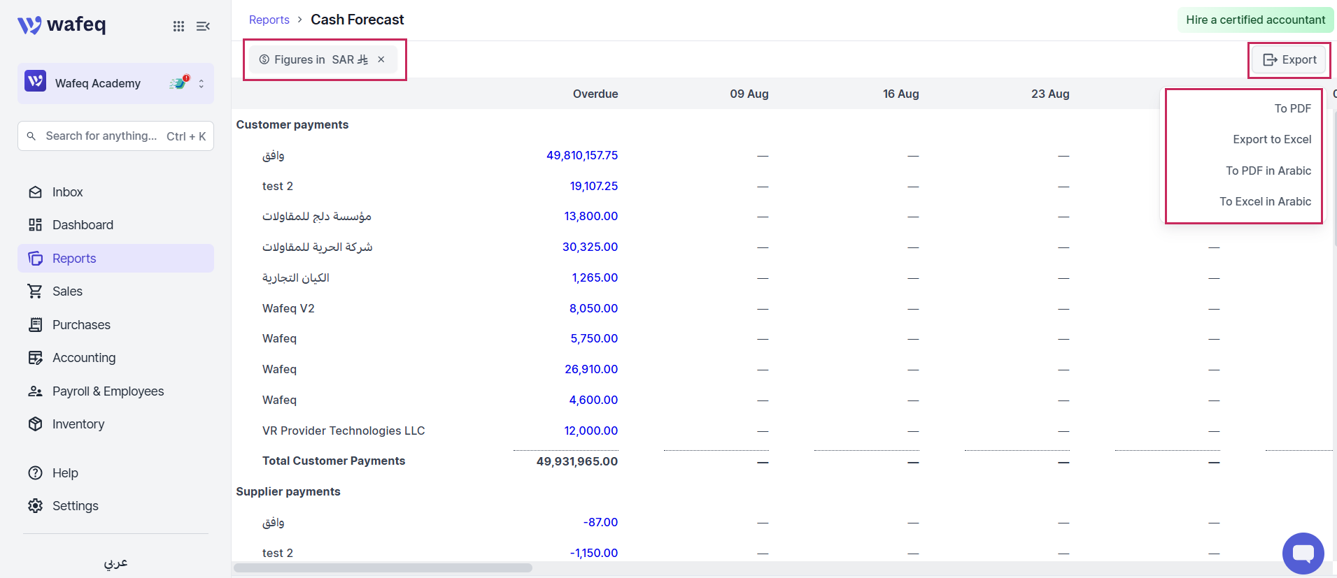
Task: Click the Payroll people icon
Action: coord(35,391)
